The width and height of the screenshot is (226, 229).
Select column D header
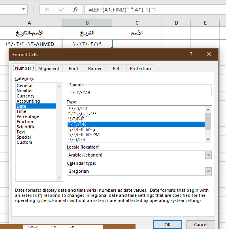coord(176,23)
